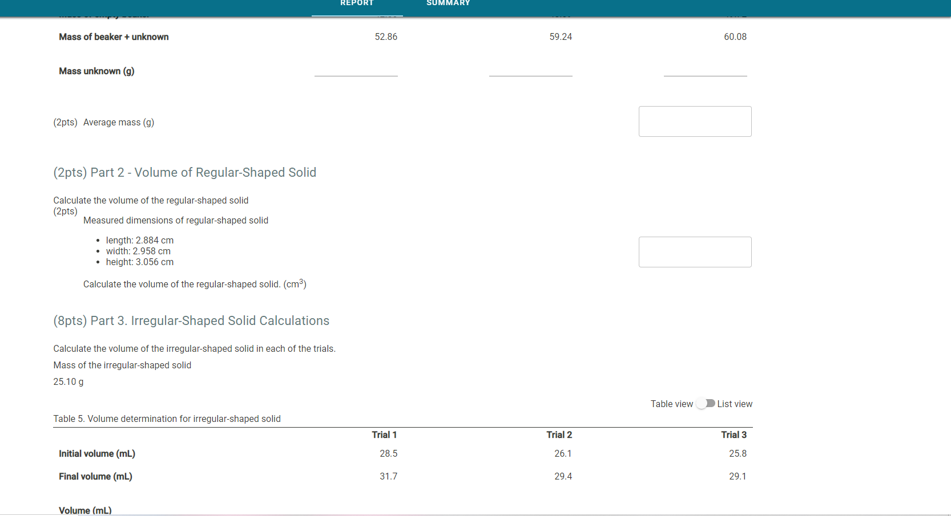Image resolution: width=951 pixels, height=516 pixels.
Task: Click the Mass unknown blank for Trial 2
Action: click(x=530, y=73)
